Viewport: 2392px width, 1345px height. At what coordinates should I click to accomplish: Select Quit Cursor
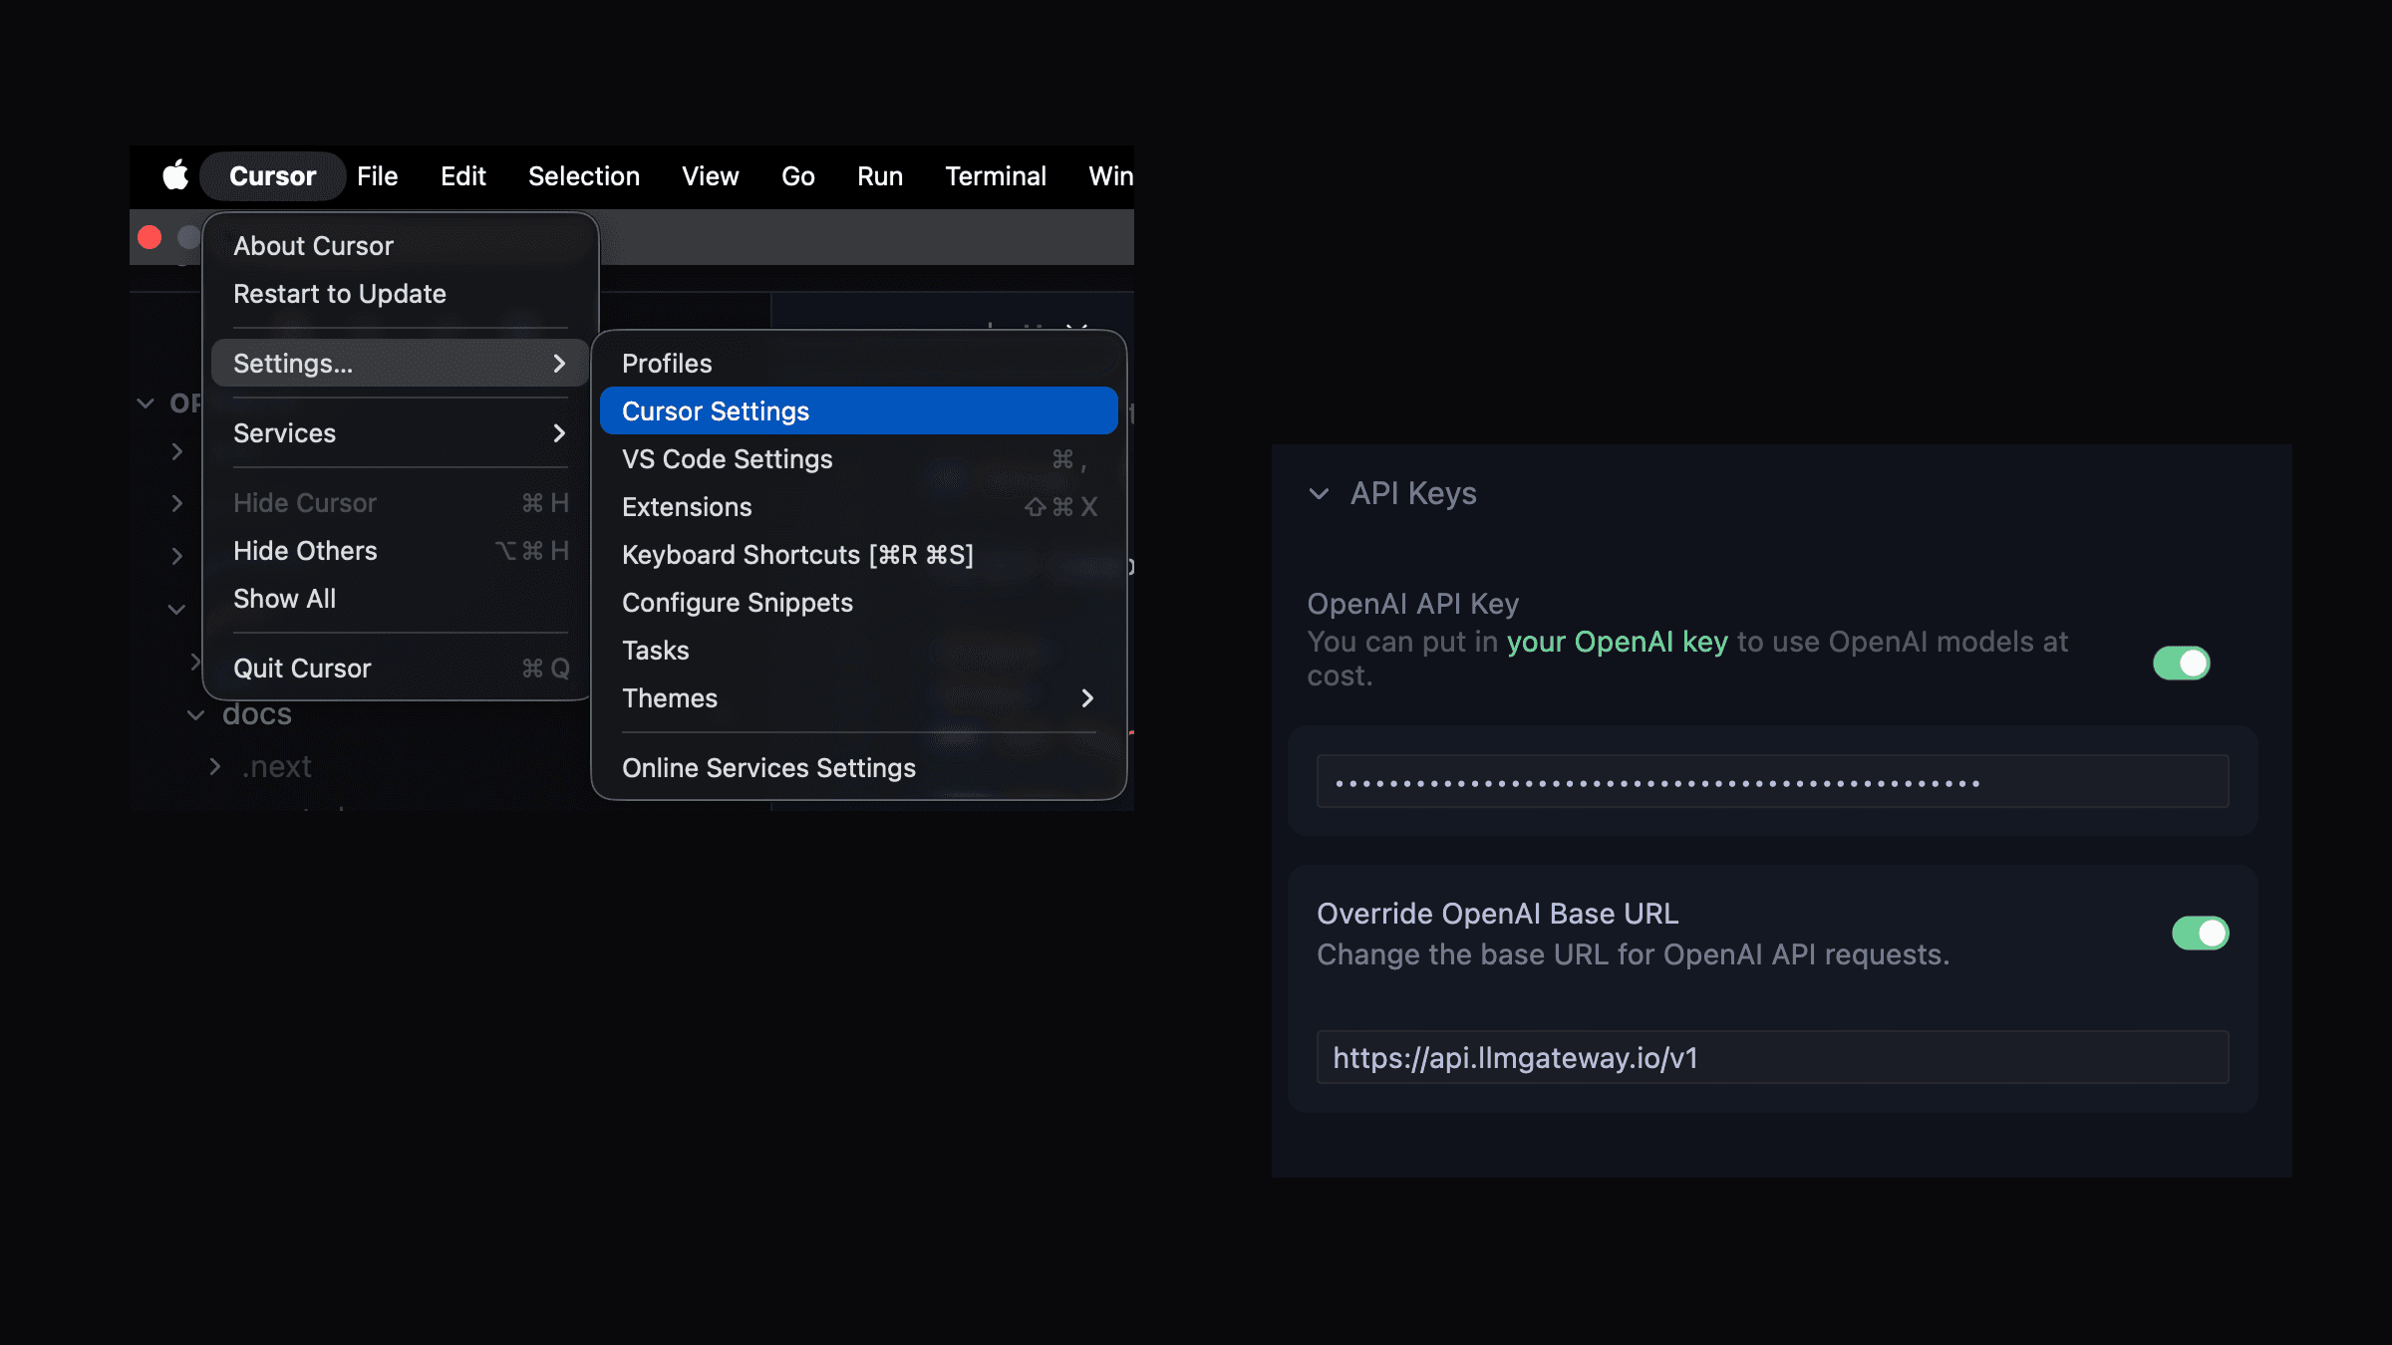302,668
